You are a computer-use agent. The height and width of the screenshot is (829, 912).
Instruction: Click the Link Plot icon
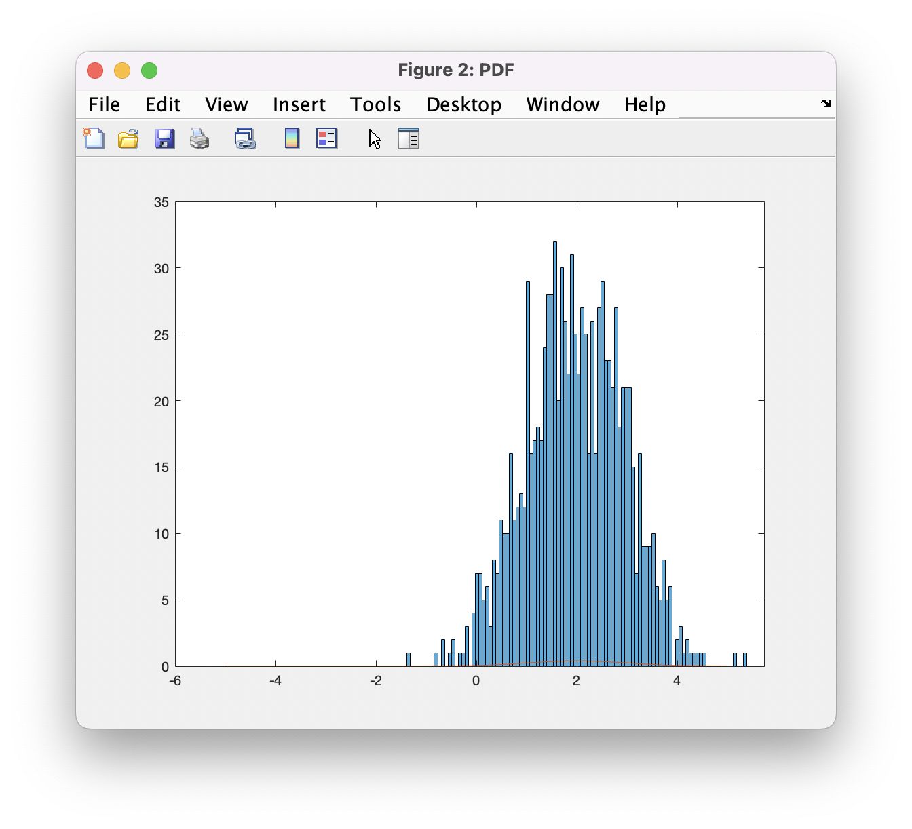pos(245,138)
